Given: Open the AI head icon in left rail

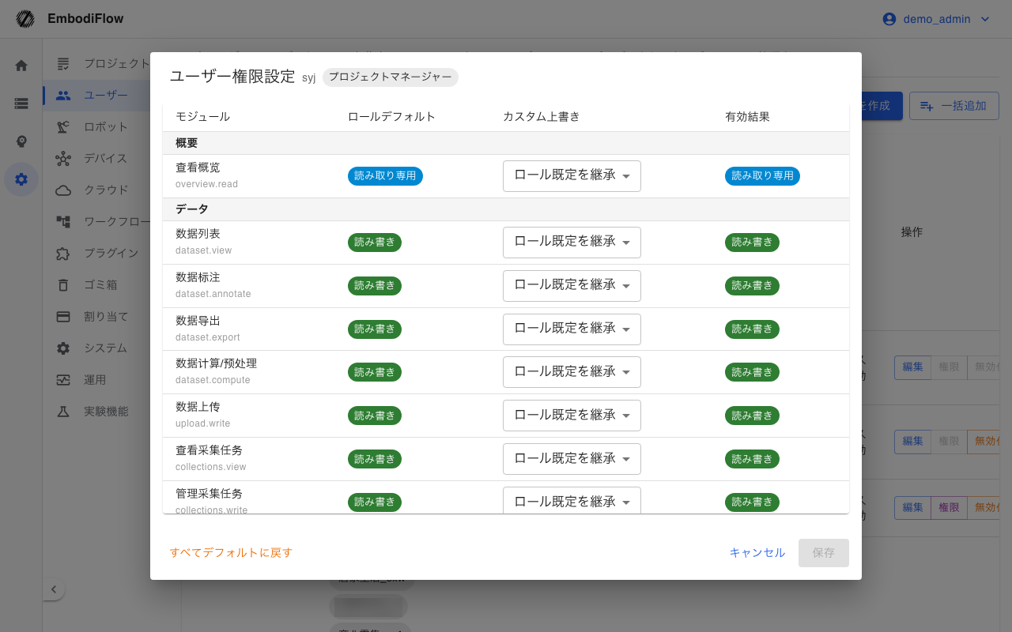Looking at the screenshot, I should (x=21, y=141).
